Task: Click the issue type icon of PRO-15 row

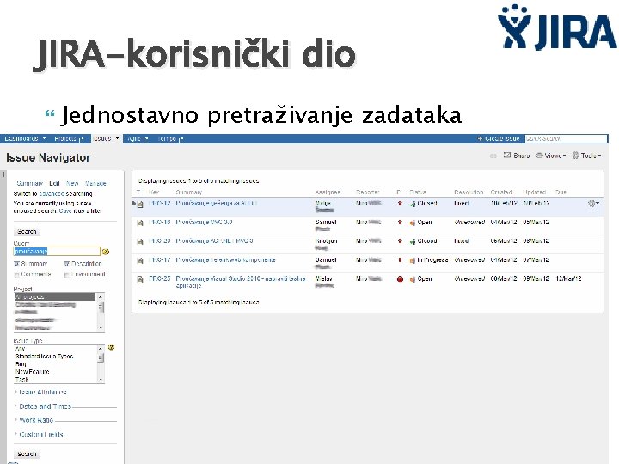Action: pyautogui.click(x=140, y=223)
